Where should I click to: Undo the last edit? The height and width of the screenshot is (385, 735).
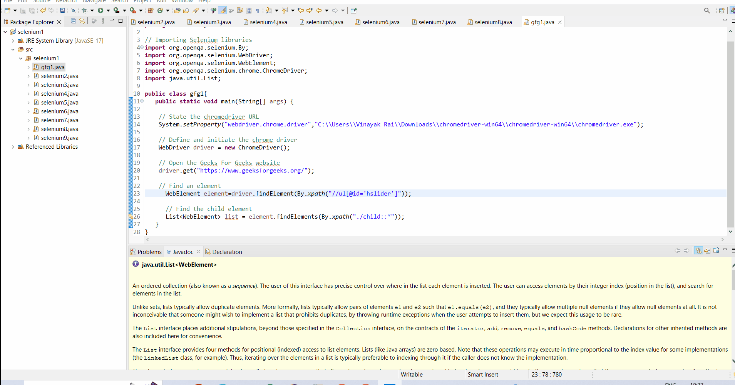tap(42, 10)
